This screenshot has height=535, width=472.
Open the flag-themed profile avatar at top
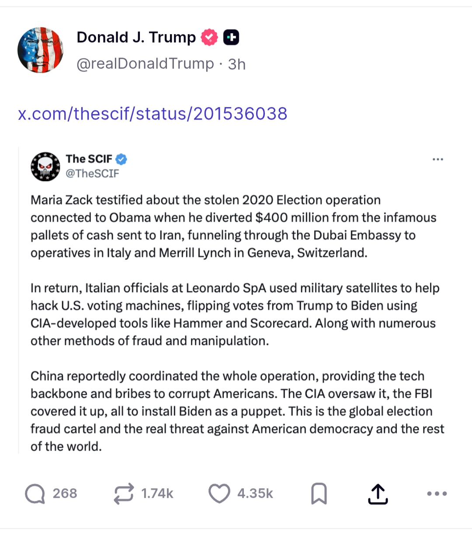(40, 50)
